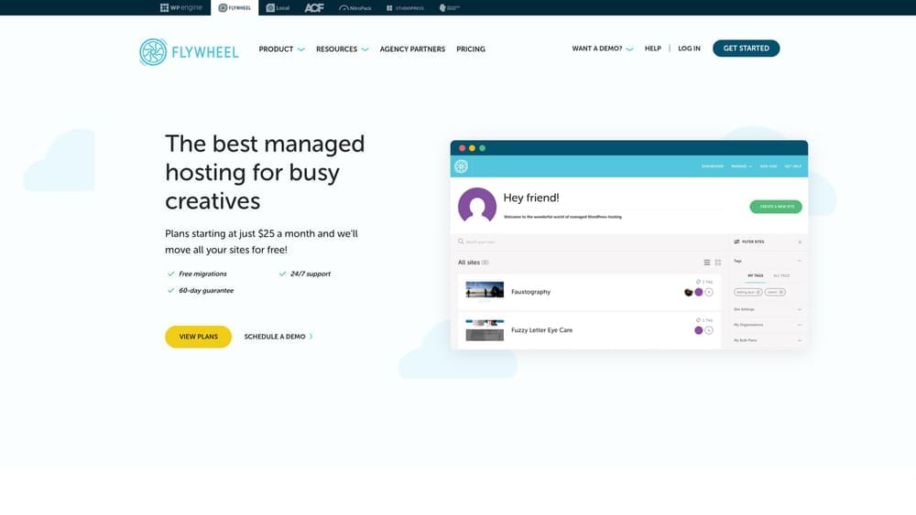The height and width of the screenshot is (515, 916).
Task: Select the Flywheel tab in the top brand bar
Action: [234, 7]
